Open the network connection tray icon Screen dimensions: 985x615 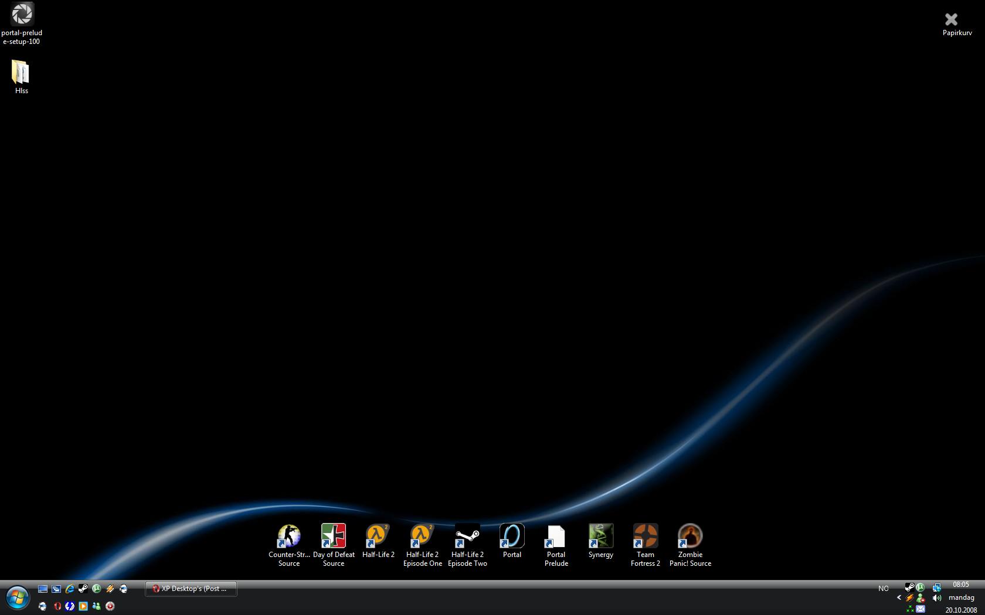pyautogui.click(x=937, y=587)
